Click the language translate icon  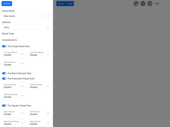pyautogui.click(x=136, y=3)
